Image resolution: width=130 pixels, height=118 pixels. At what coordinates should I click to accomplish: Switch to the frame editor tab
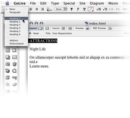(47, 28)
